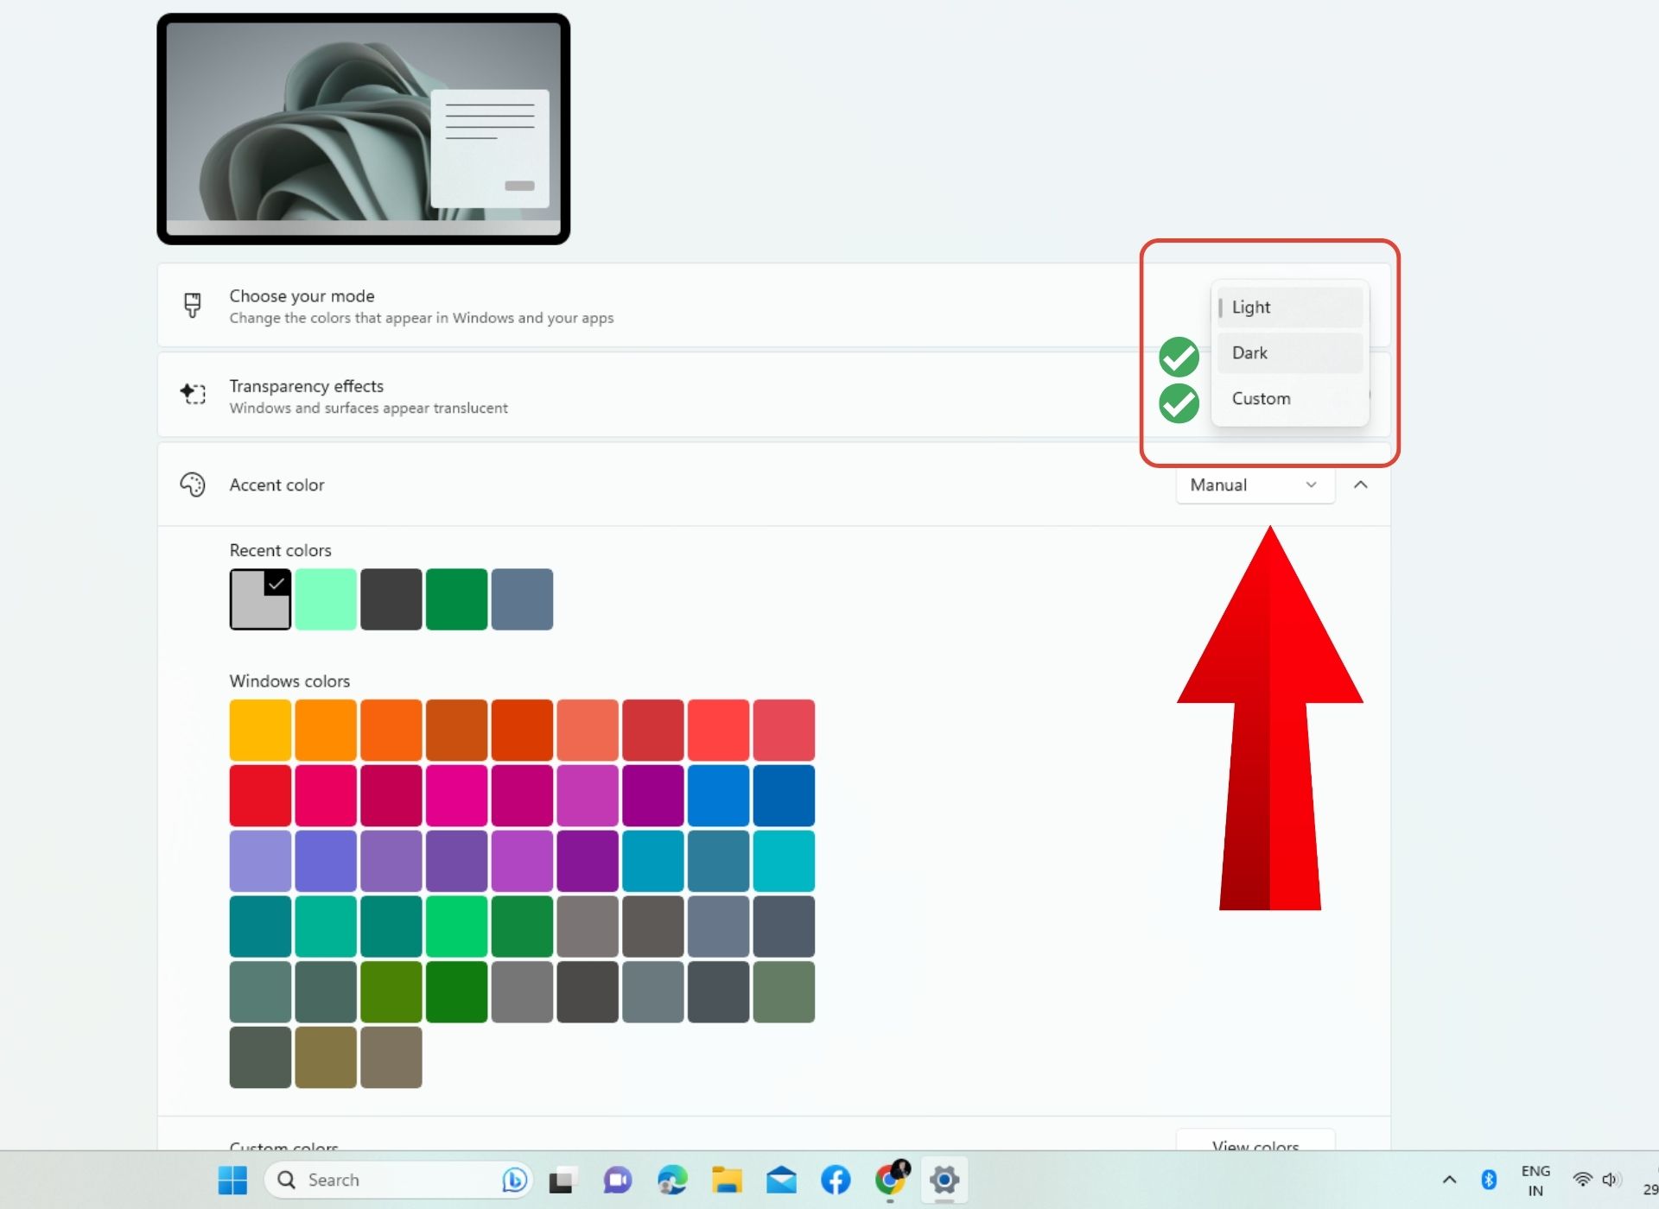Show hidden system tray icons

pyautogui.click(x=1450, y=1180)
